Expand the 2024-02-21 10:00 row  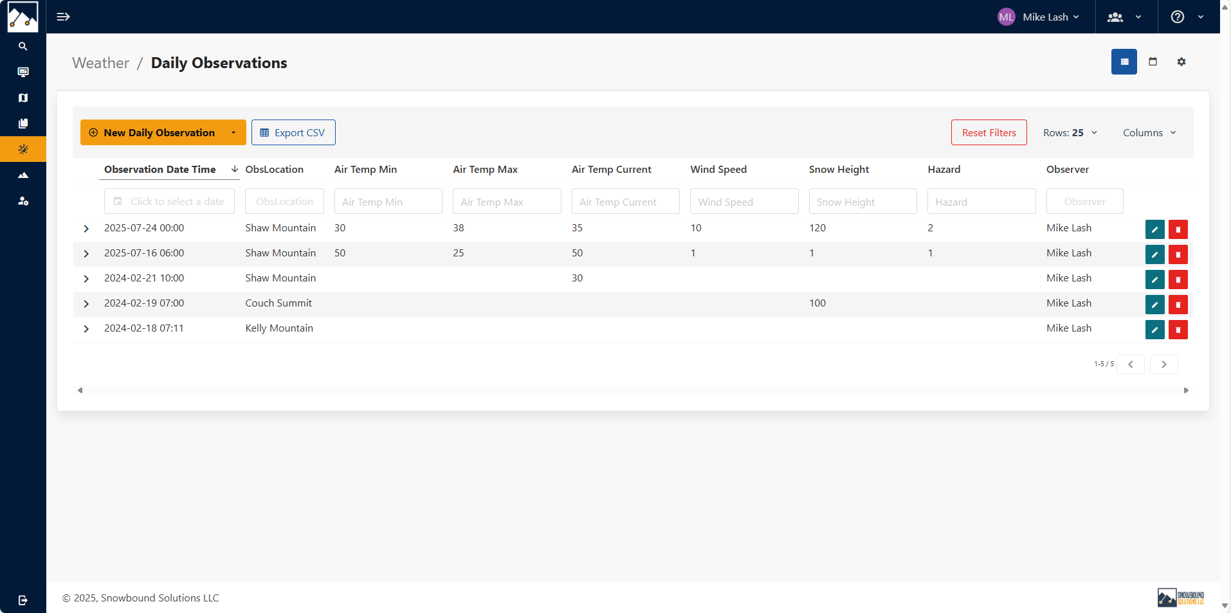[86, 279]
